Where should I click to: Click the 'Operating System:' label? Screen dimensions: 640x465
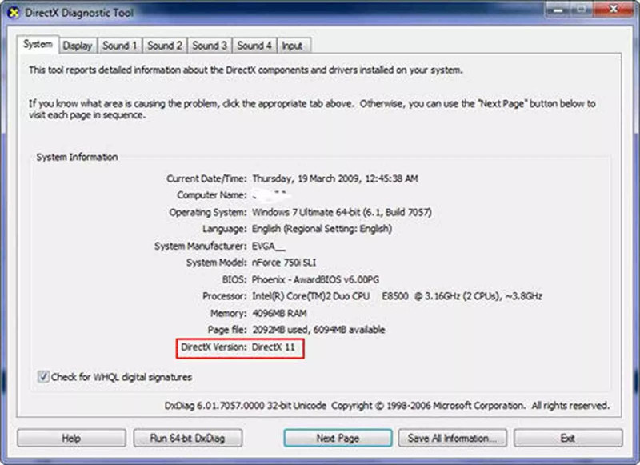click(x=208, y=213)
